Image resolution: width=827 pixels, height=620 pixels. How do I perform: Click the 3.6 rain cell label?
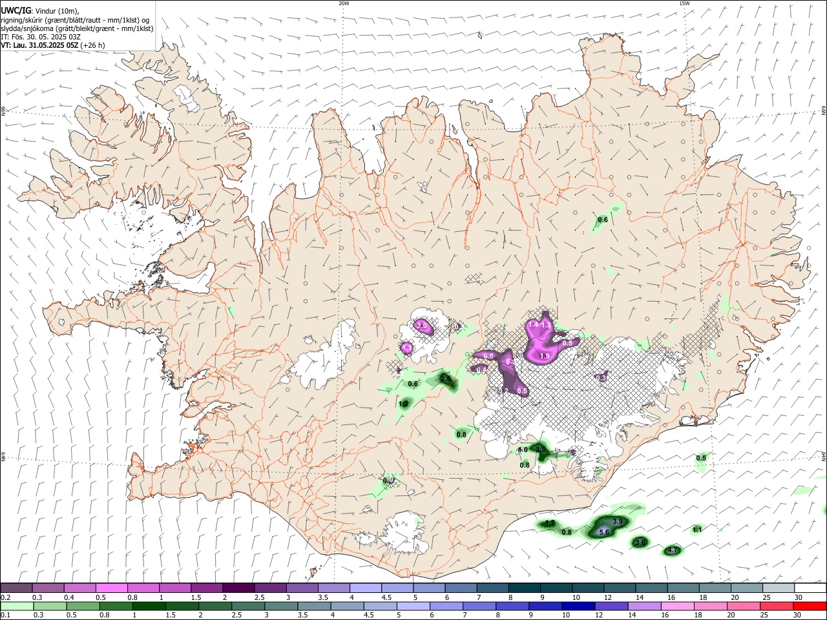tap(640, 543)
